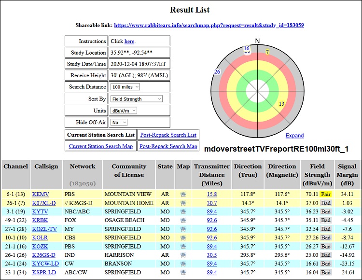Click the instructions 'here' link
This screenshot has width=362, height=280.
[x=129, y=42]
